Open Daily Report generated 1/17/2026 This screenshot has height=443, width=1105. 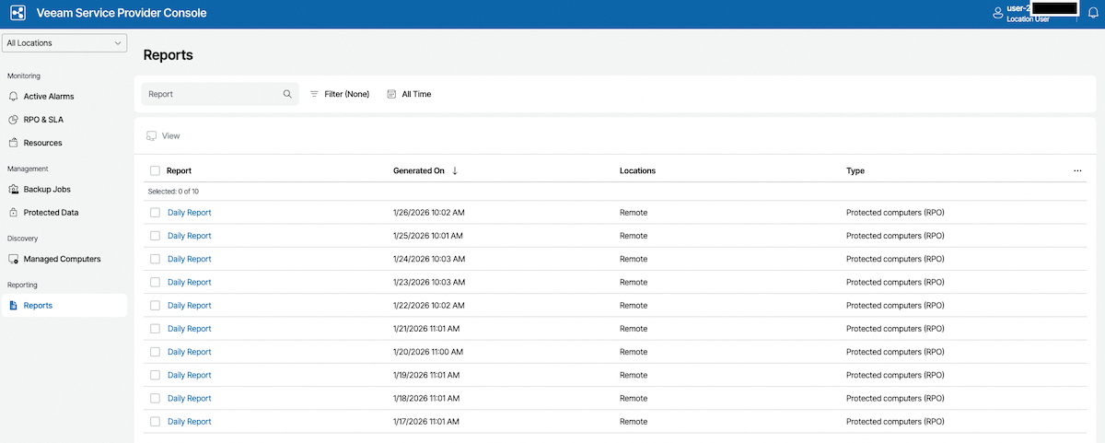[x=189, y=422]
